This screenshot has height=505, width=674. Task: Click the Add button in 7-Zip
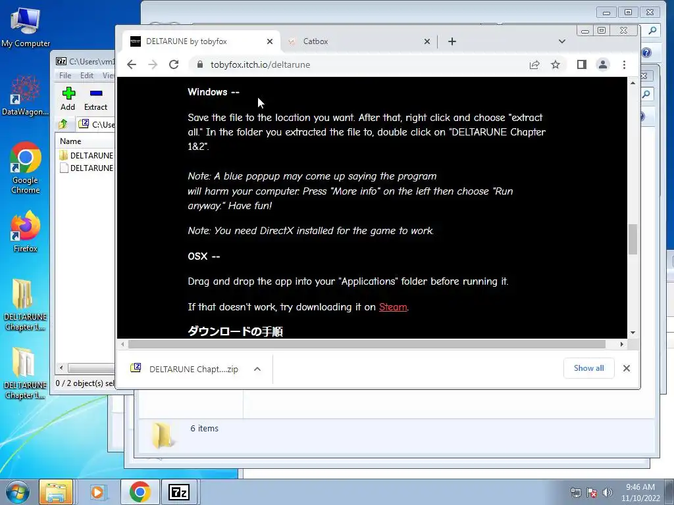coord(68,99)
